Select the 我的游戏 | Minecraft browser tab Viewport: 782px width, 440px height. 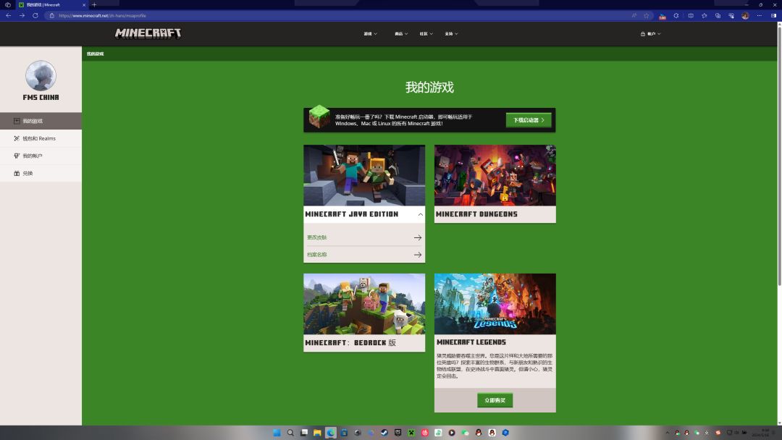tap(52, 4)
